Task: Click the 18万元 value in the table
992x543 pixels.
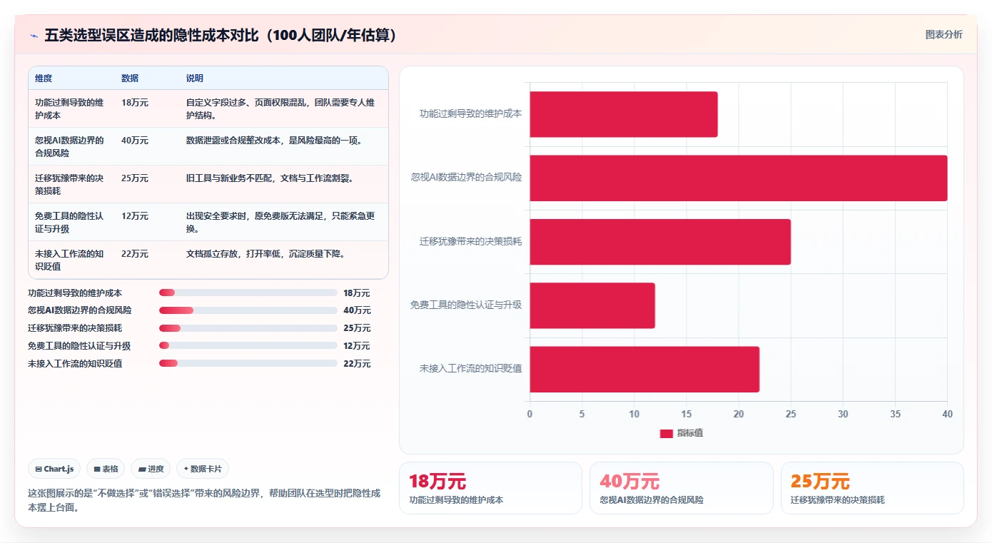Action: [x=135, y=103]
